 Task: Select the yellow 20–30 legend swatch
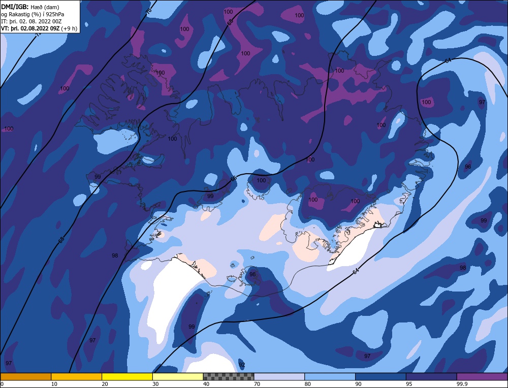click(127, 376)
